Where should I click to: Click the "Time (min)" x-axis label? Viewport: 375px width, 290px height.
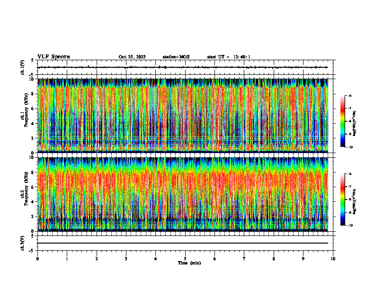tap(189, 263)
